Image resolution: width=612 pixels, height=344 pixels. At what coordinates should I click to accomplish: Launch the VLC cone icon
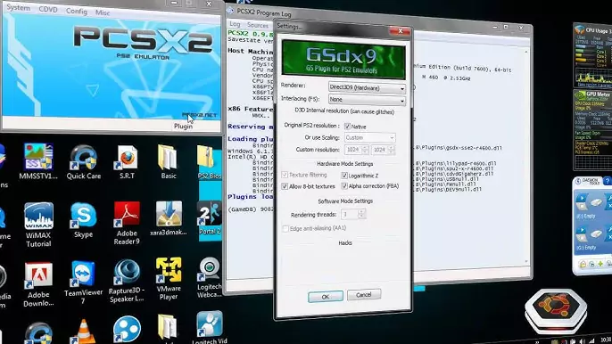(84, 332)
